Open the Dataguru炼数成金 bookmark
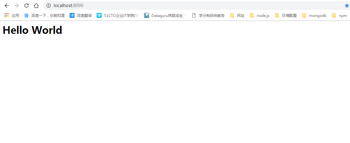350x143 pixels. point(164,15)
